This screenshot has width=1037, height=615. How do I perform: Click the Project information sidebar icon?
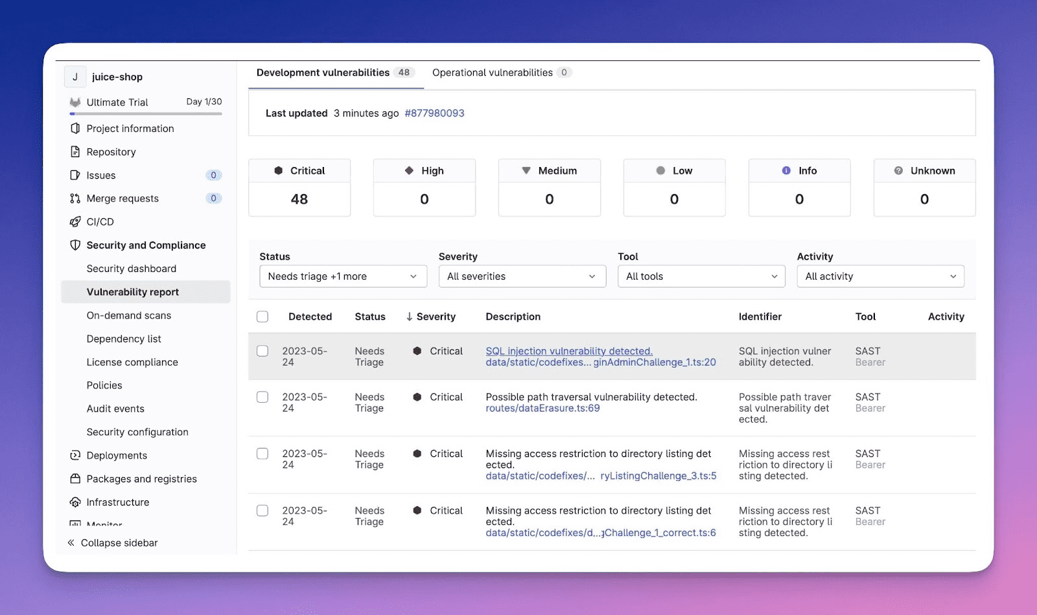pos(75,128)
